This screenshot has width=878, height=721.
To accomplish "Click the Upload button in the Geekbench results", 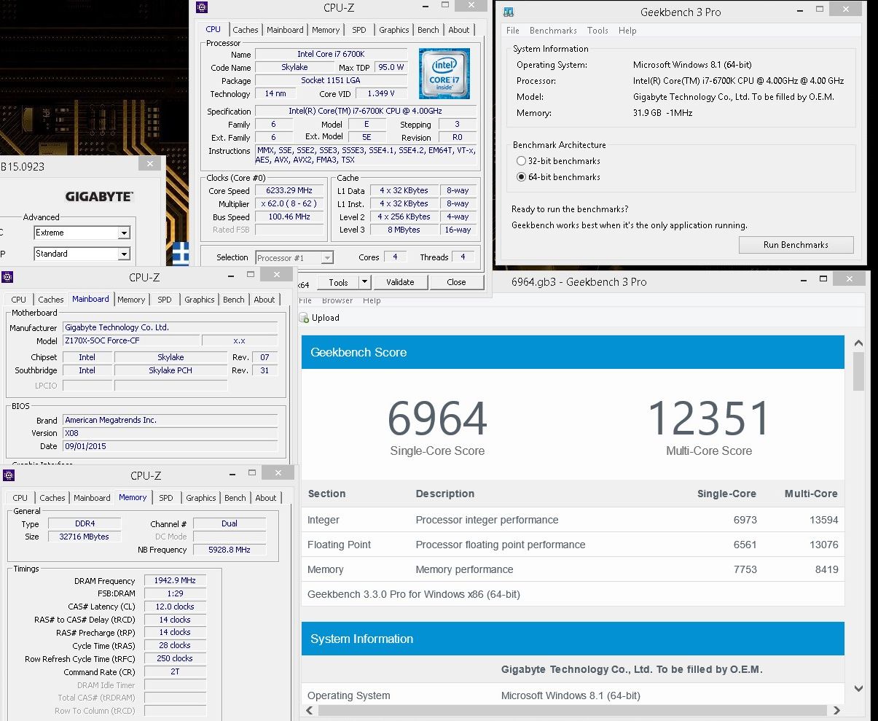I will (x=319, y=318).
